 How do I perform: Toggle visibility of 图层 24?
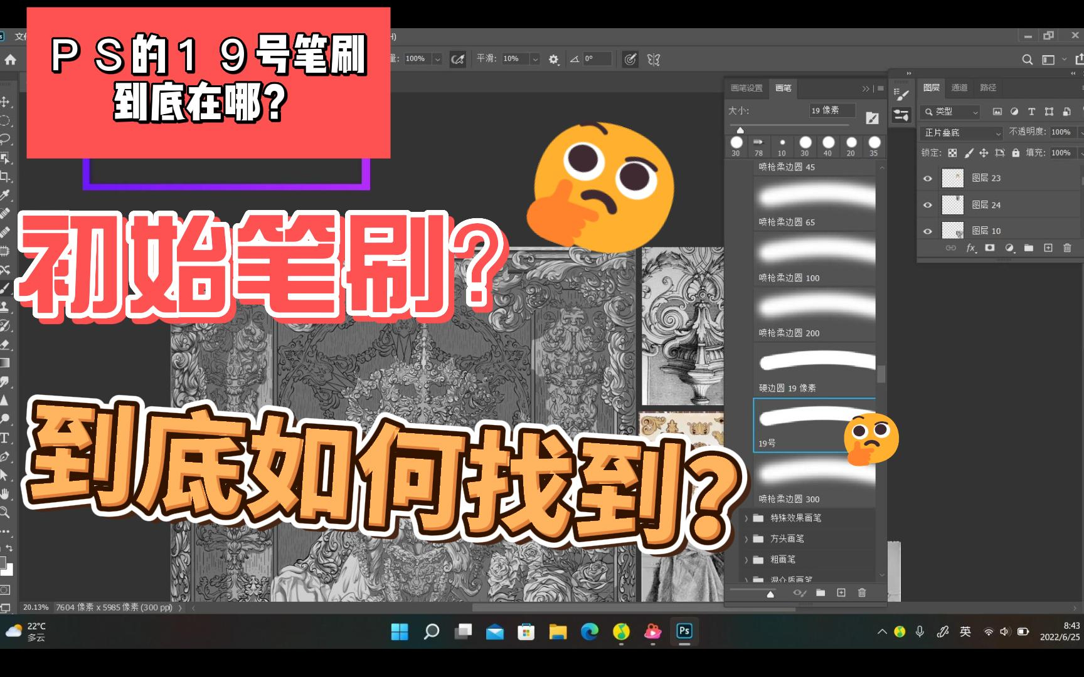pyautogui.click(x=928, y=205)
